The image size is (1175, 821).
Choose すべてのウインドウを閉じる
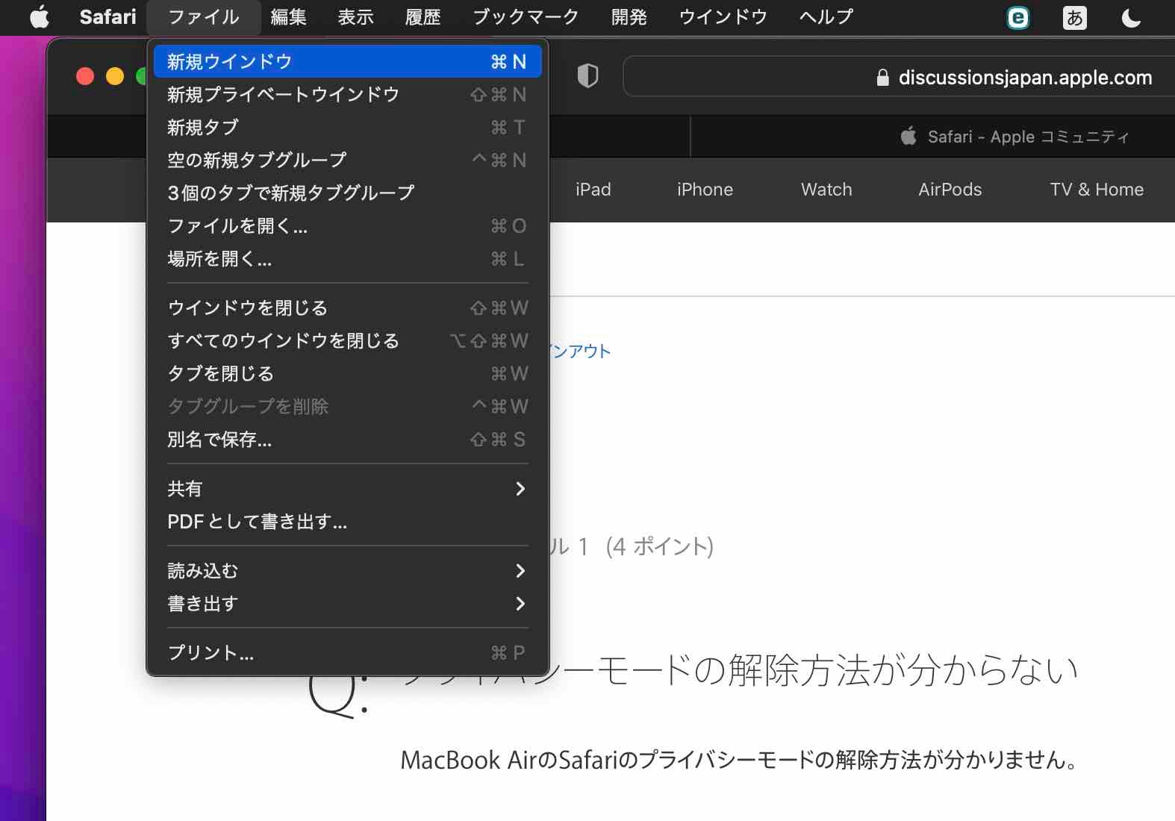tap(348, 340)
